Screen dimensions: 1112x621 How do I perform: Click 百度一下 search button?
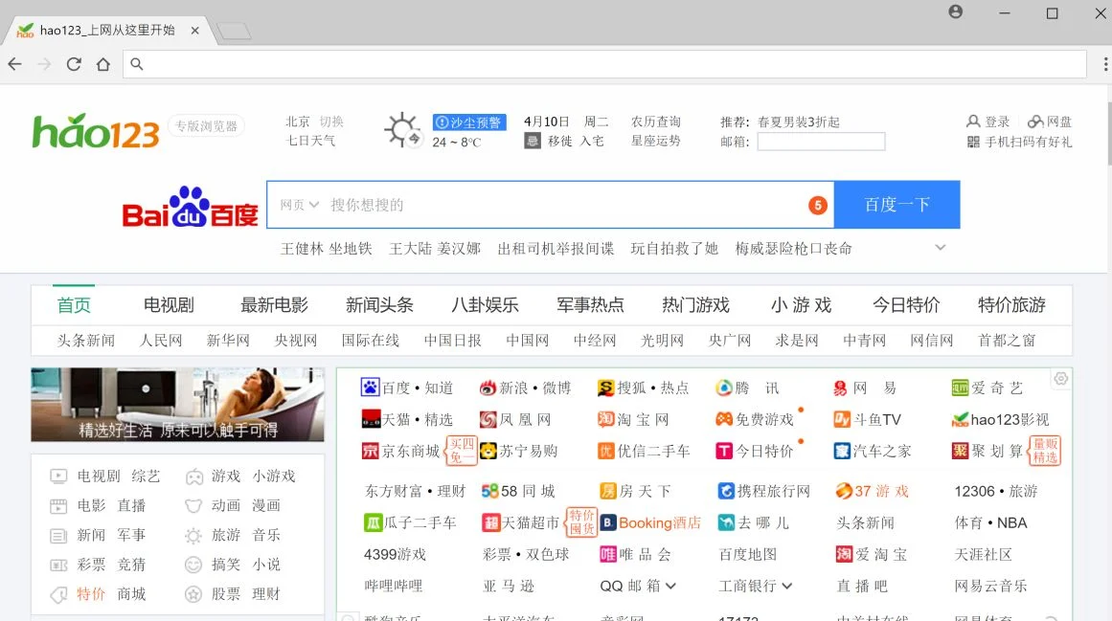[897, 205]
